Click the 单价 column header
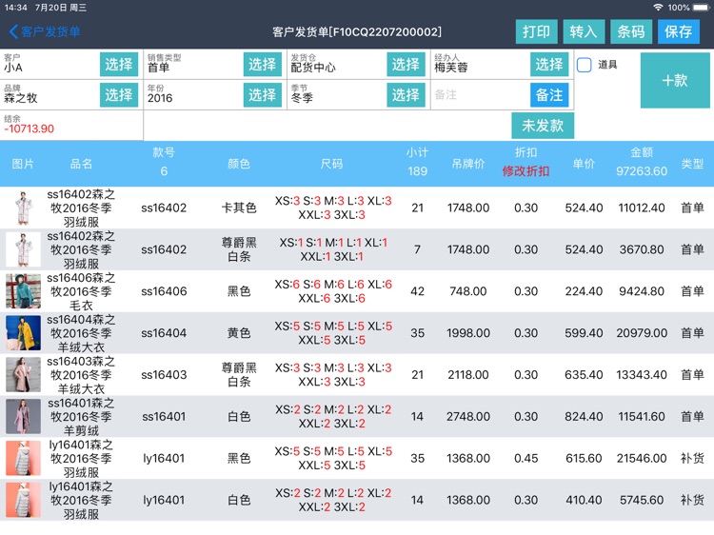This screenshot has width=714, height=535. (584, 164)
